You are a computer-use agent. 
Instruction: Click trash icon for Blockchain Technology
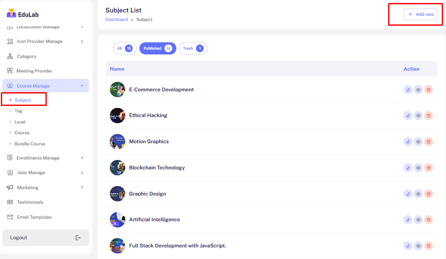(428, 168)
